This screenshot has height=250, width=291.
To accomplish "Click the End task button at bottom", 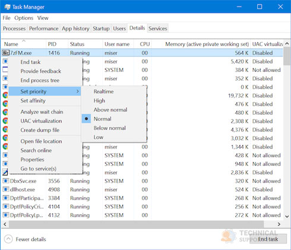I will click(268, 239).
